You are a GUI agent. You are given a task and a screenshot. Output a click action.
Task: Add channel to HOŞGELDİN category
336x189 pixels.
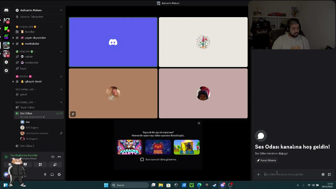pyautogui.click(x=61, y=27)
